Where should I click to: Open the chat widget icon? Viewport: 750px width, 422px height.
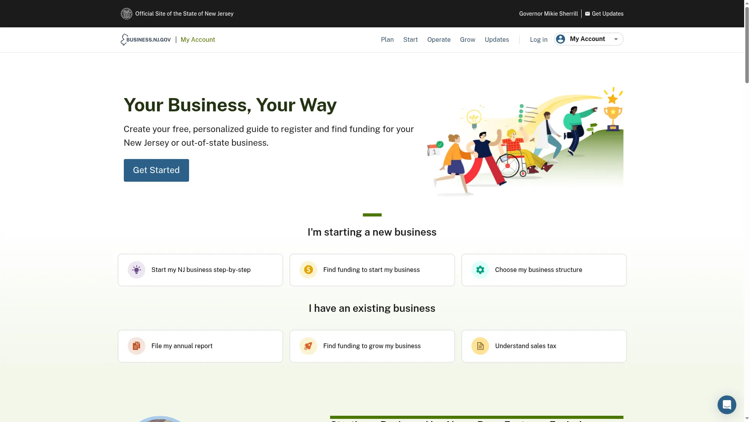point(727,404)
